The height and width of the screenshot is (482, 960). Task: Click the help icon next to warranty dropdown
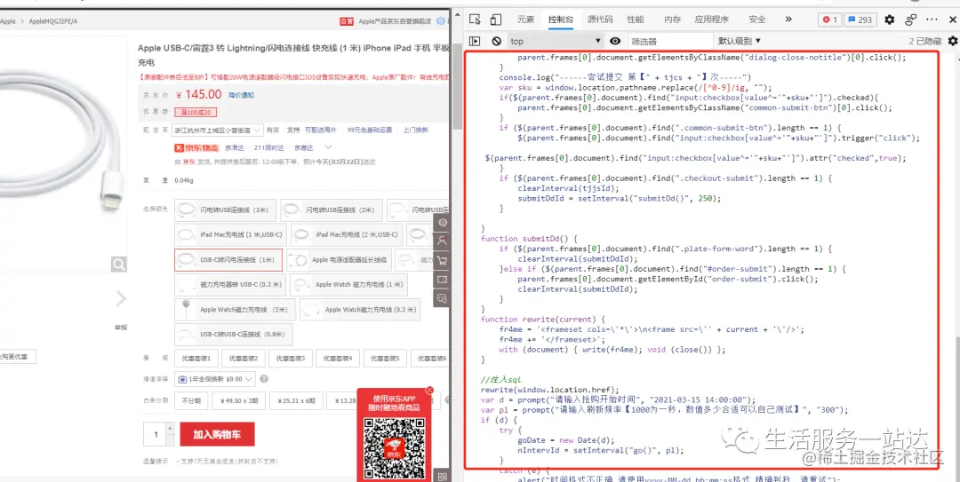(264, 379)
